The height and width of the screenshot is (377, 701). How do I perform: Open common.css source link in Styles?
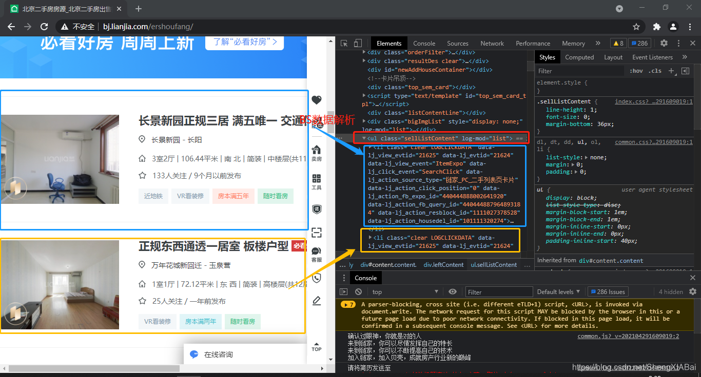654,142
